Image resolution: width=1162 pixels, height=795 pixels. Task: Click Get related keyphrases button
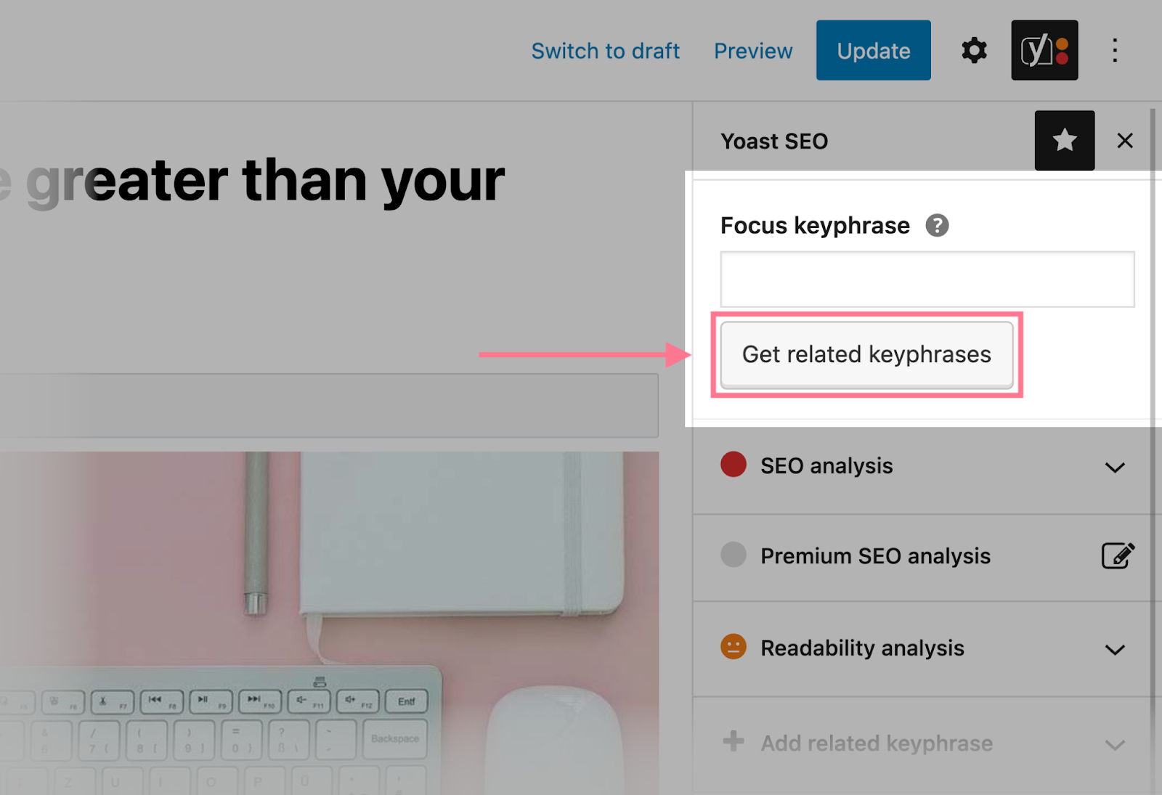(866, 355)
